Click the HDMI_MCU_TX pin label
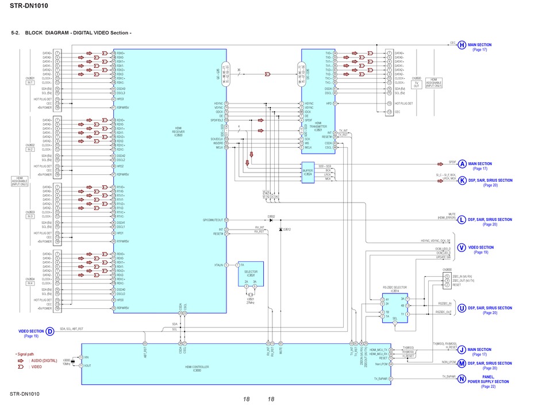The height and width of the screenshot is (409, 546). point(379,350)
